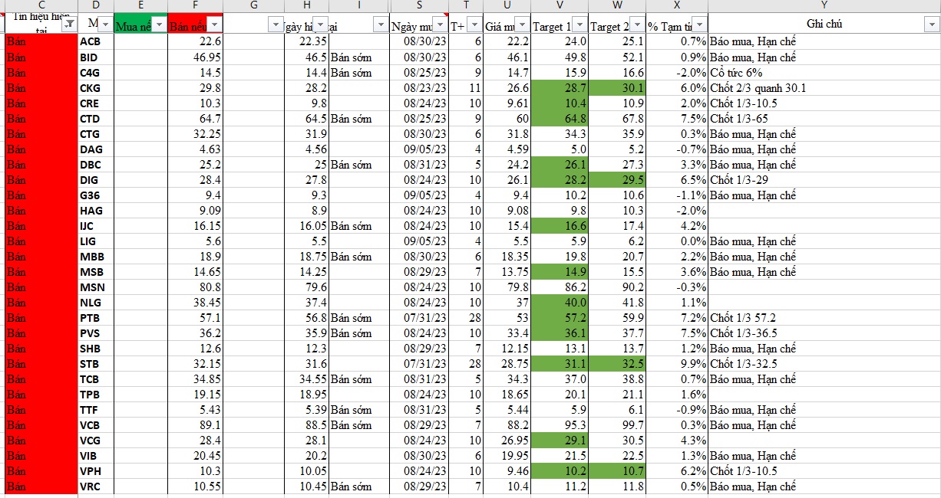This screenshot has height=498, width=941.
Task: Click the purchase date 07/31/23 in PTB row
Action: [x=419, y=318]
